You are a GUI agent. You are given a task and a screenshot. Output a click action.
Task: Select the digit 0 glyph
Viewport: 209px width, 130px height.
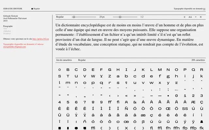tap(176, 96)
